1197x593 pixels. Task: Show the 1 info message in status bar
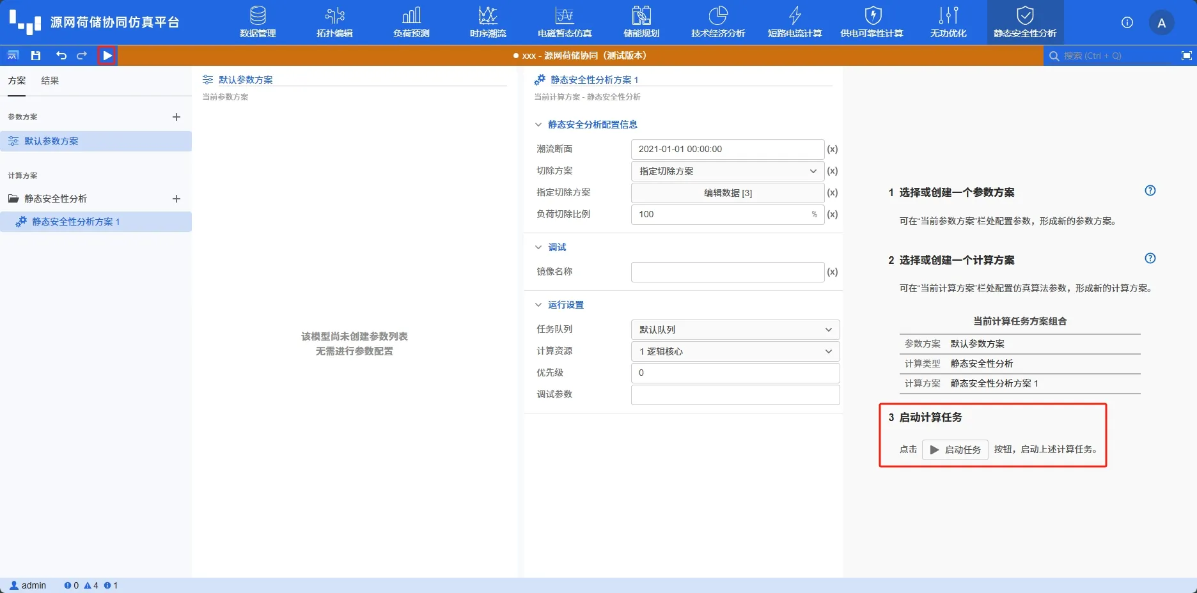(x=111, y=585)
